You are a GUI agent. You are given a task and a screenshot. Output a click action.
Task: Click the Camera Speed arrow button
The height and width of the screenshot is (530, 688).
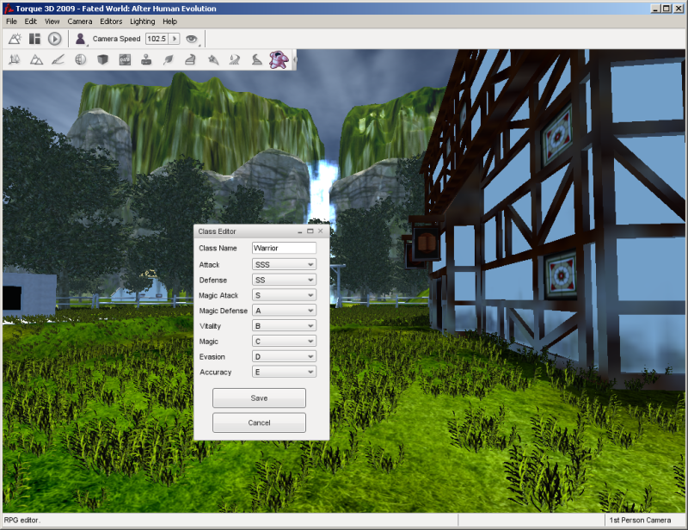point(175,39)
